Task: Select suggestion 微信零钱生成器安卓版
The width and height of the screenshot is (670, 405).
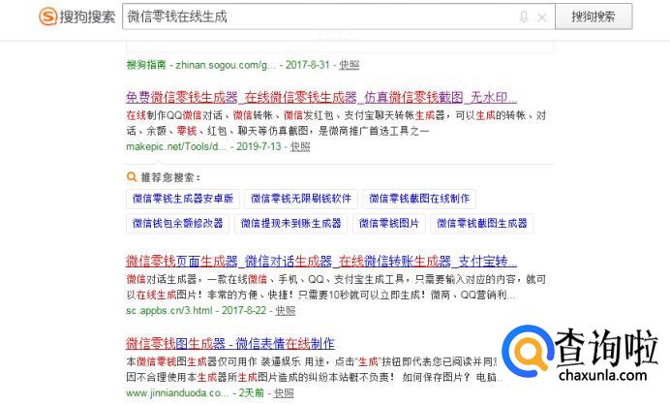Action: click(183, 199)
